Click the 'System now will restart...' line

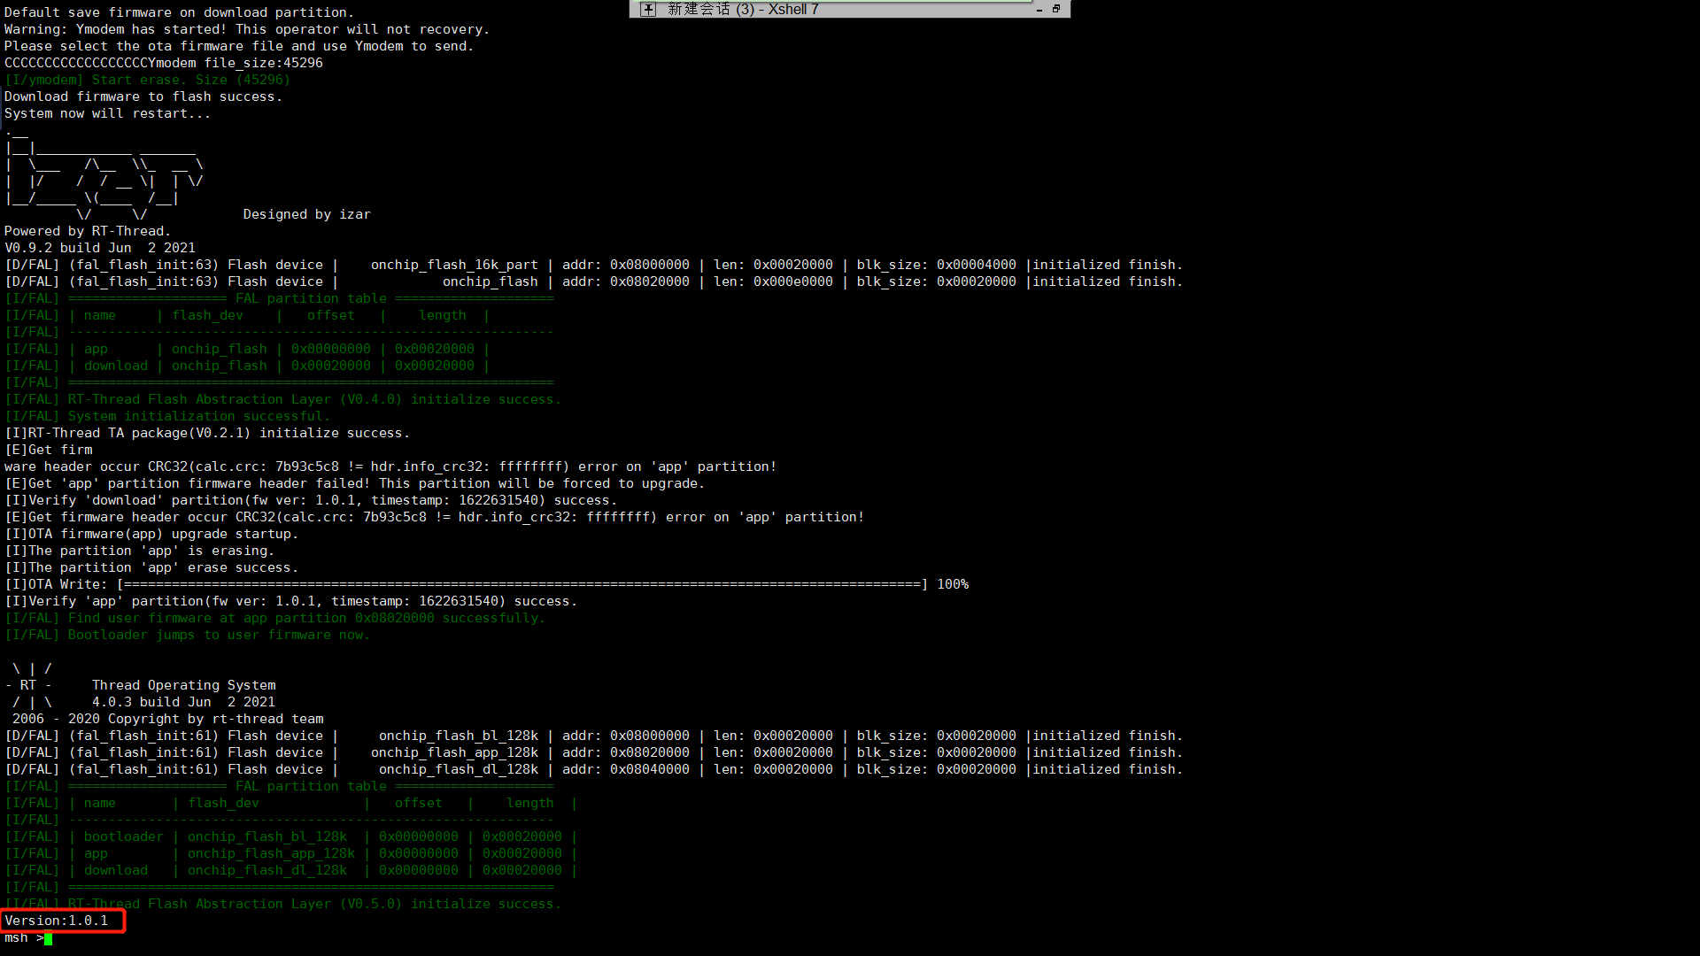tap(107, 113)
